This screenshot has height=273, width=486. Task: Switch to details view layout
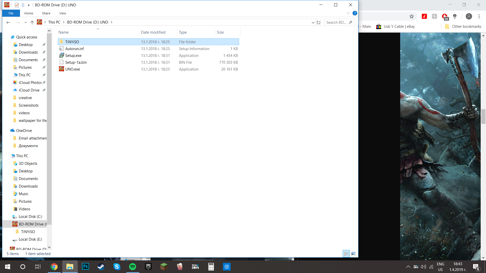tap(346, 254)
